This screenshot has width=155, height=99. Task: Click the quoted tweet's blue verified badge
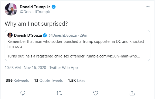pos(45,35)
